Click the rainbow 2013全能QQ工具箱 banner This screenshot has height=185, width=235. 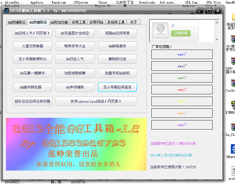tap(76, 144)
